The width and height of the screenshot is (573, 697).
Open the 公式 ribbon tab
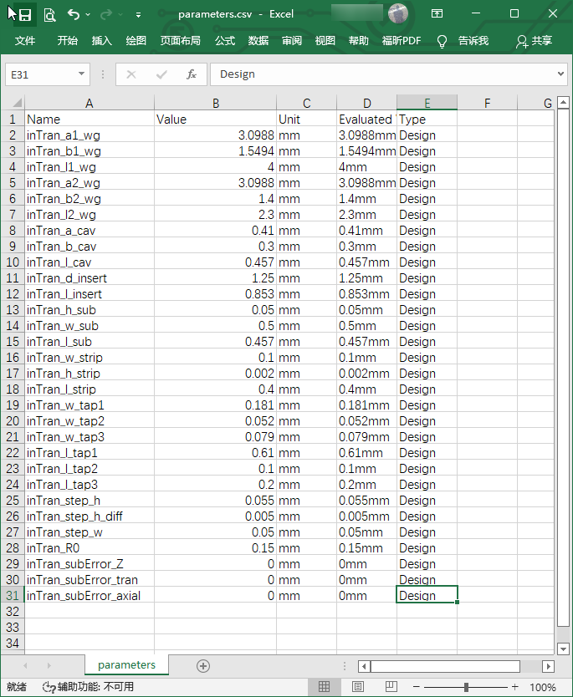pos(225,41)
